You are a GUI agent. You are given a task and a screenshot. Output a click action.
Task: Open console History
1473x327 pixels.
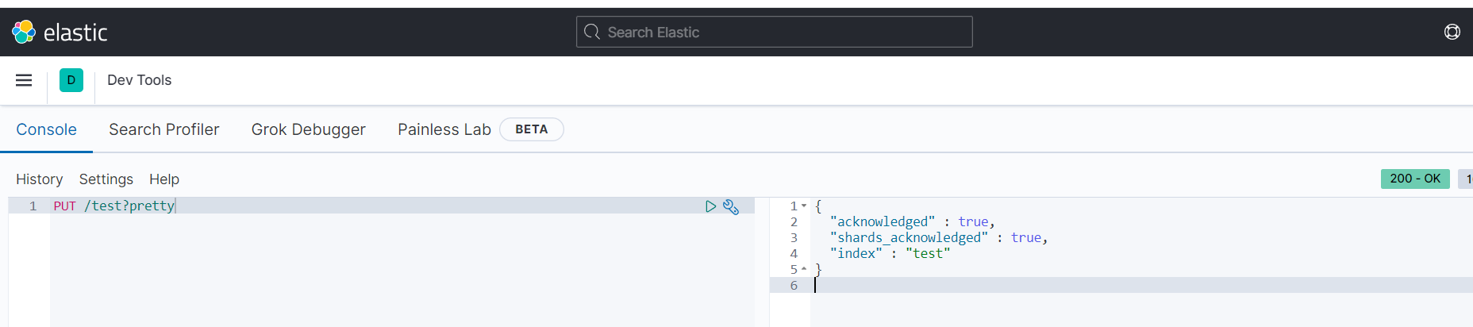[39, 179]
